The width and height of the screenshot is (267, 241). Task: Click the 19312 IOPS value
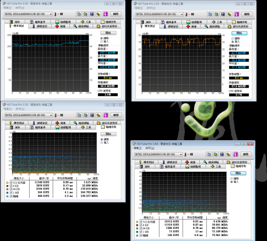172,221
